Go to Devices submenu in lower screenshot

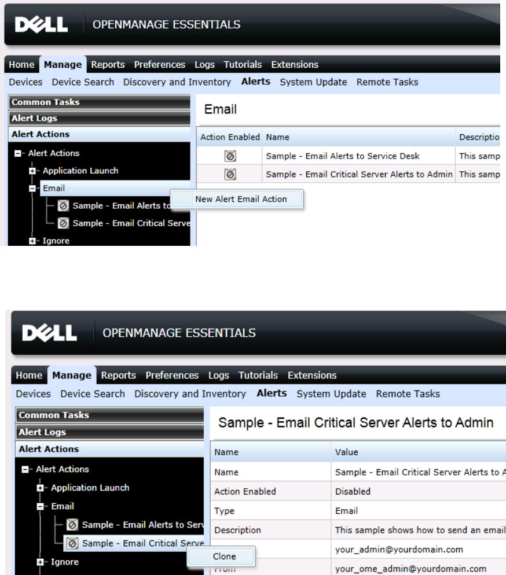coord(34,394)
